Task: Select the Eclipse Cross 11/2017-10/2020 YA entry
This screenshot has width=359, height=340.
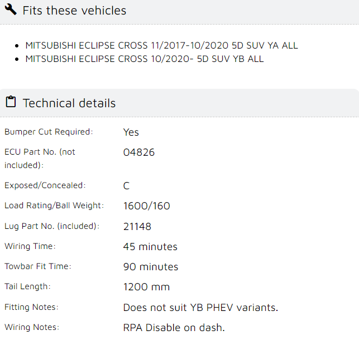Action: pos(162,45)
